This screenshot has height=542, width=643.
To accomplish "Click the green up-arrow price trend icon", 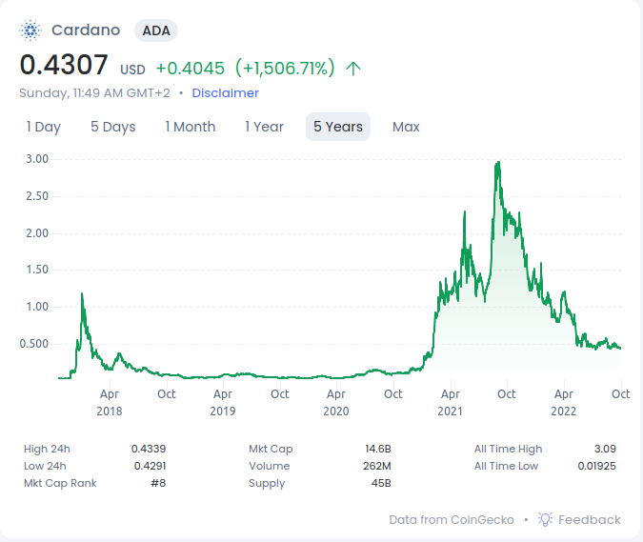I will (x=353, y=69).
